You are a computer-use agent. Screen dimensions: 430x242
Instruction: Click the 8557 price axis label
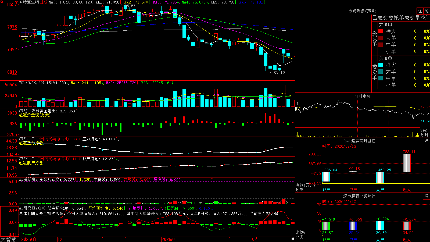click(12, 4)
